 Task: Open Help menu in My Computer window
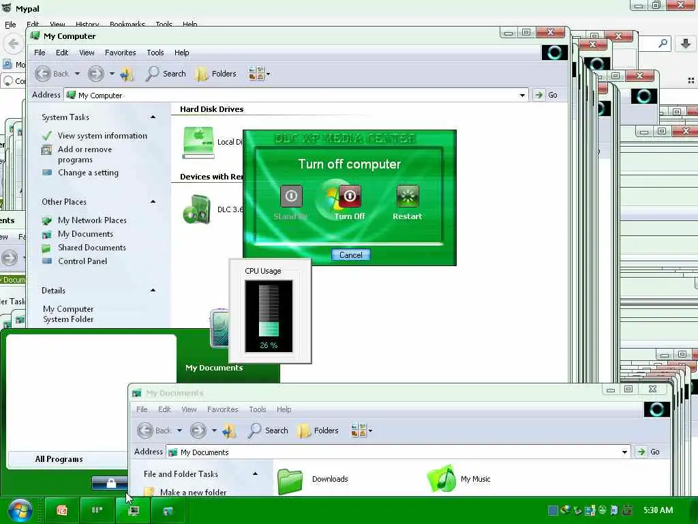[x=181, y=53]
